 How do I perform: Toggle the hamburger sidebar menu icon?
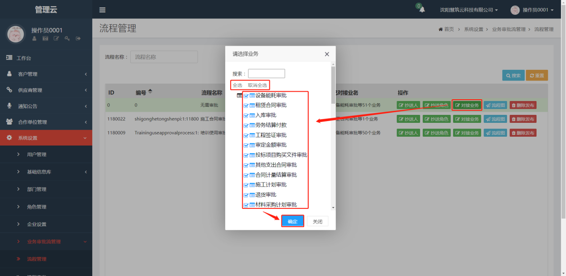[x=103, y=10]
